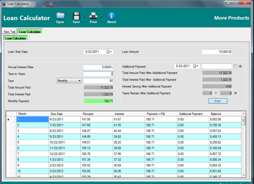Click the Annual Interest Rate field
Screen dimensions: 254x184
[98, 67]
